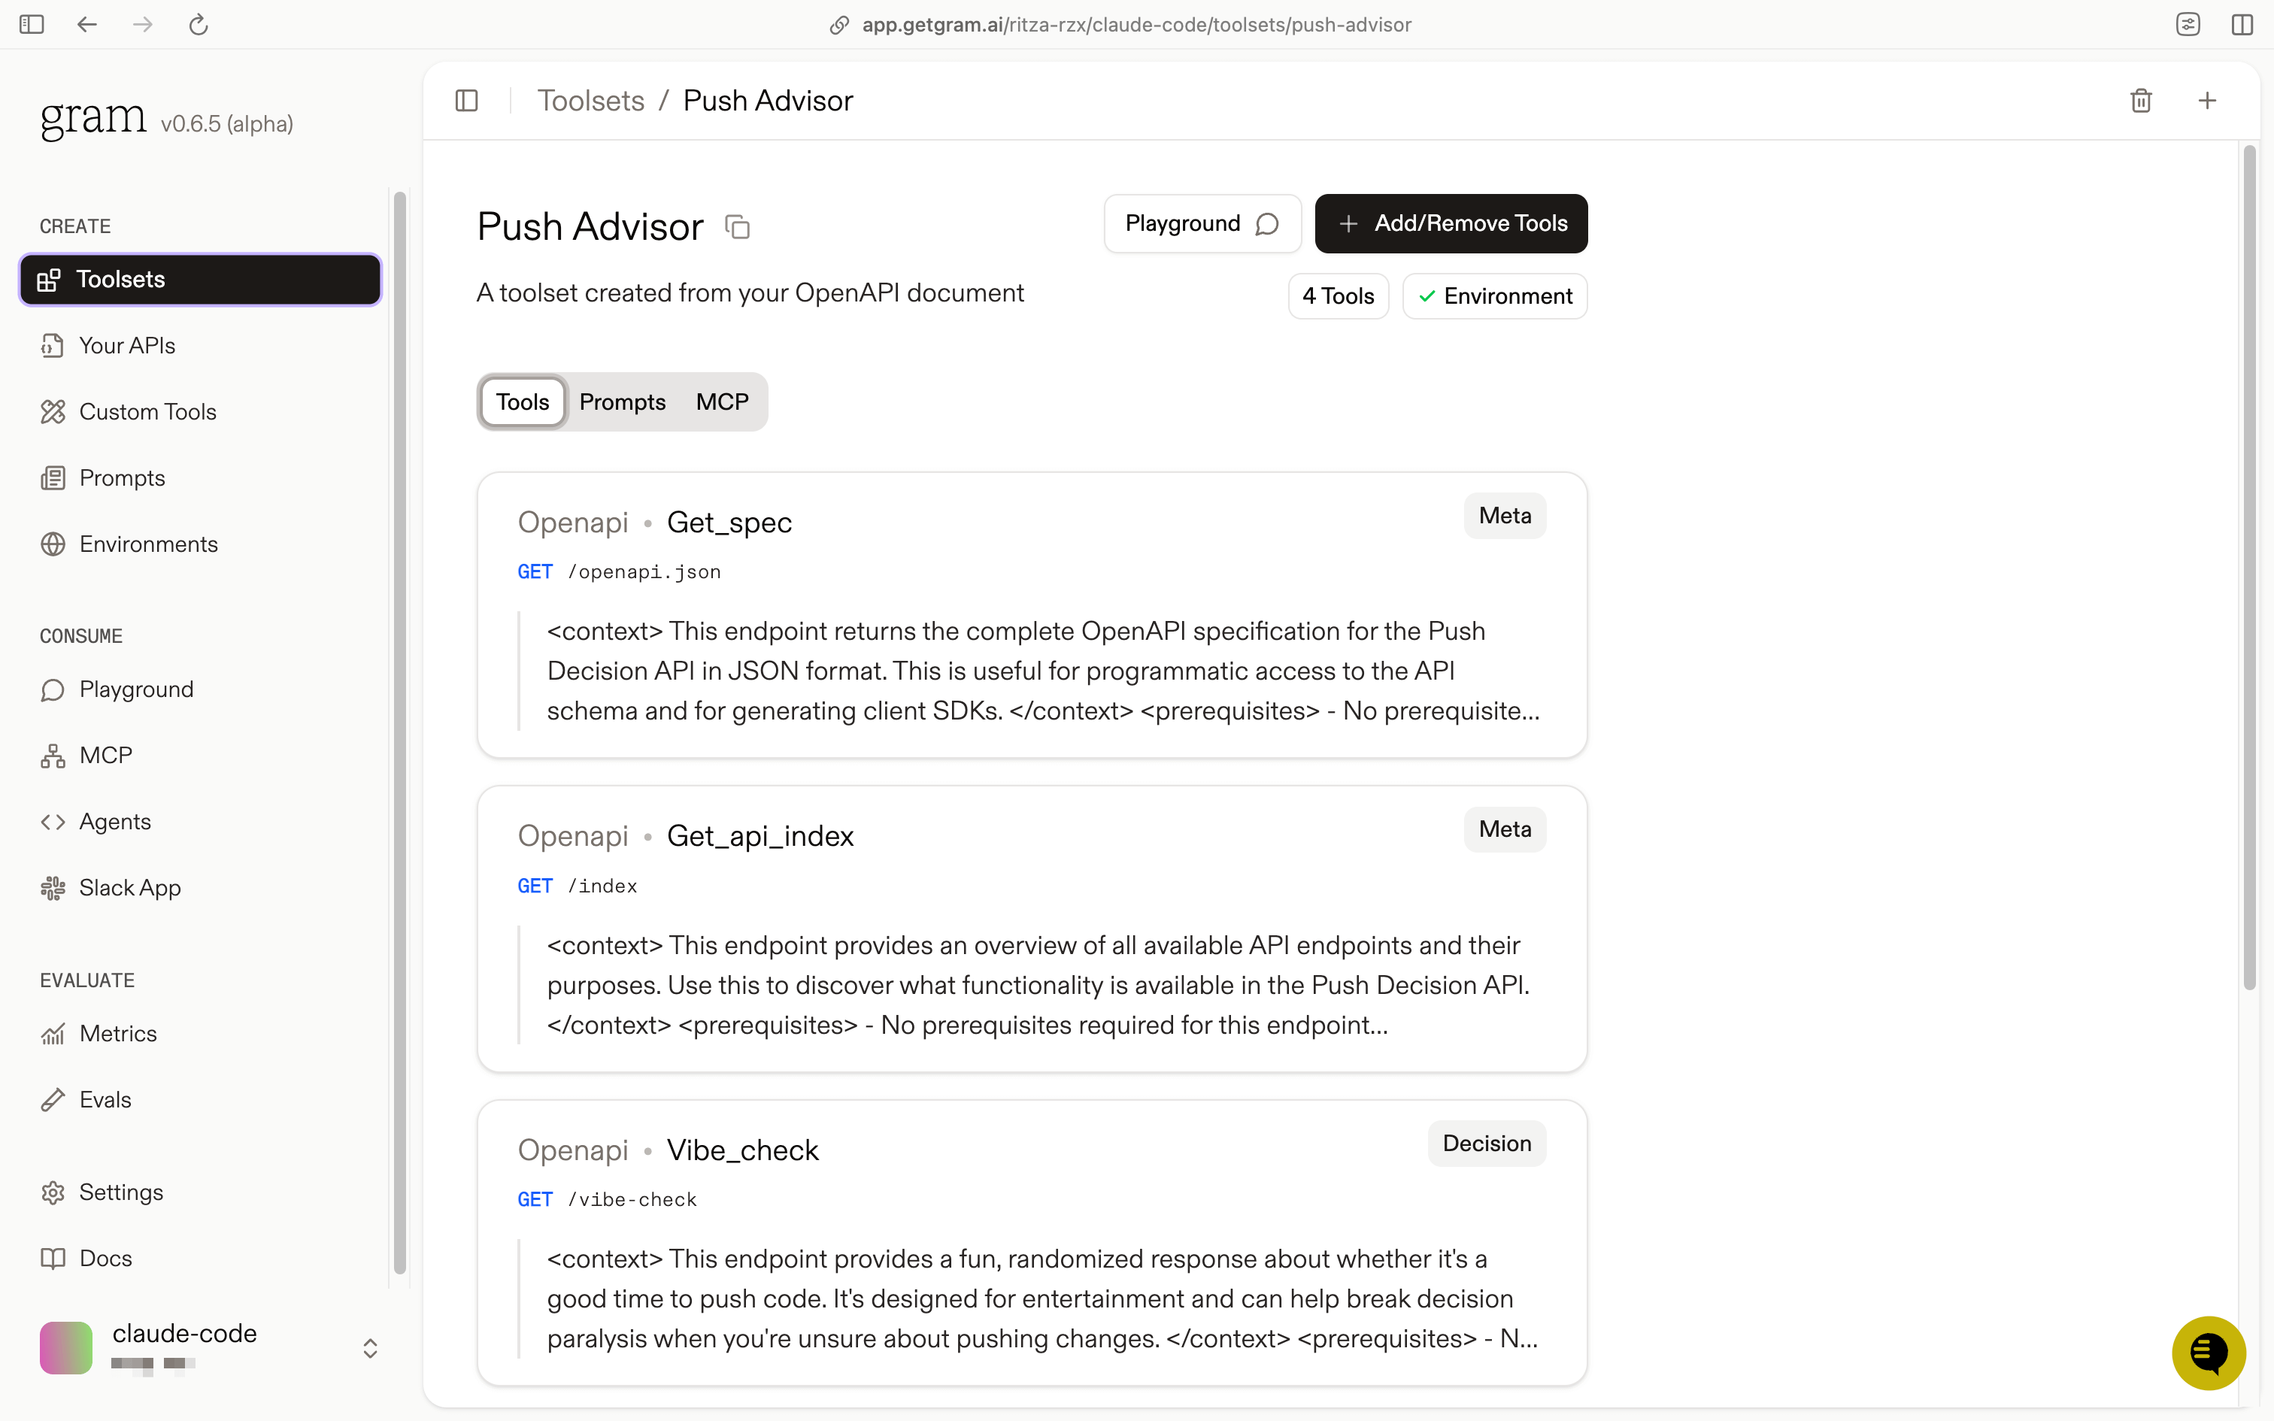This screenshot has width=2274, height=1421.
Task: Click the Push Advisor page title
Action: (590, 227)
